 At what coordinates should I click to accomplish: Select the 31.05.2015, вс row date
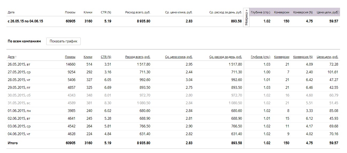19,103
